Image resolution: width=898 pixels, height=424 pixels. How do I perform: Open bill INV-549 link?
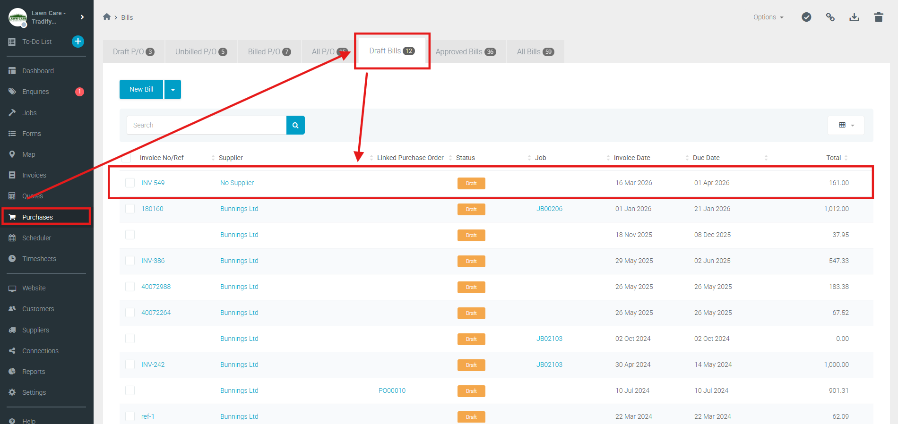[153, 183]
